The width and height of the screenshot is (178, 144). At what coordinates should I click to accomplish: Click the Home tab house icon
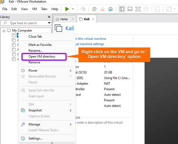(57, 19)
